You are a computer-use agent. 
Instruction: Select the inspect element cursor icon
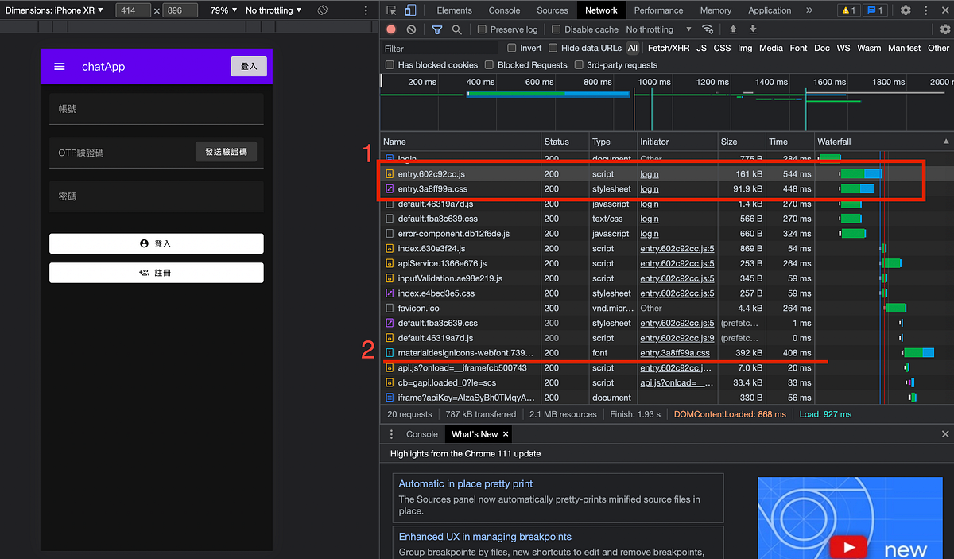click(x=392, y=10)
